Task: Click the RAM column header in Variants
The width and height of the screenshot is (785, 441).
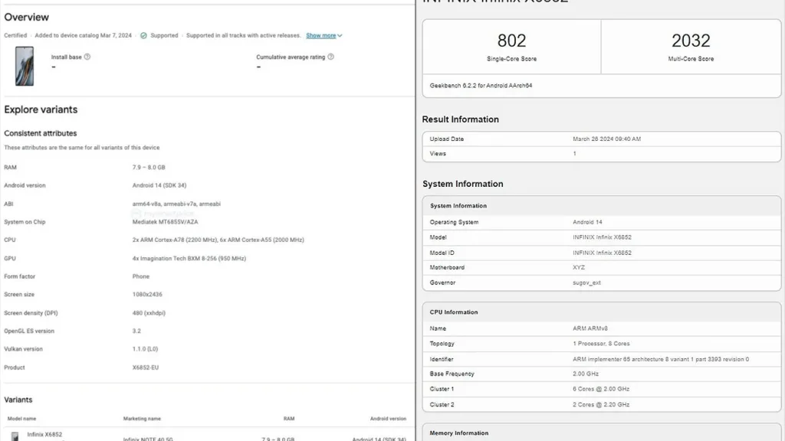Action: [289, 419]
